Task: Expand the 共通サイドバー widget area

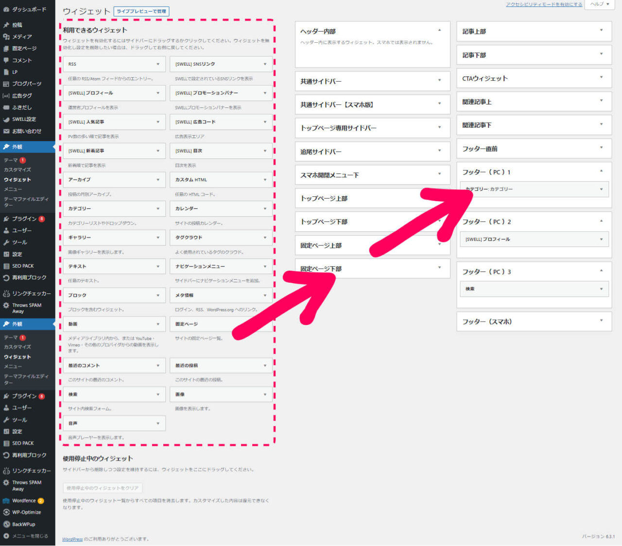Action: (x=440, y=80)
